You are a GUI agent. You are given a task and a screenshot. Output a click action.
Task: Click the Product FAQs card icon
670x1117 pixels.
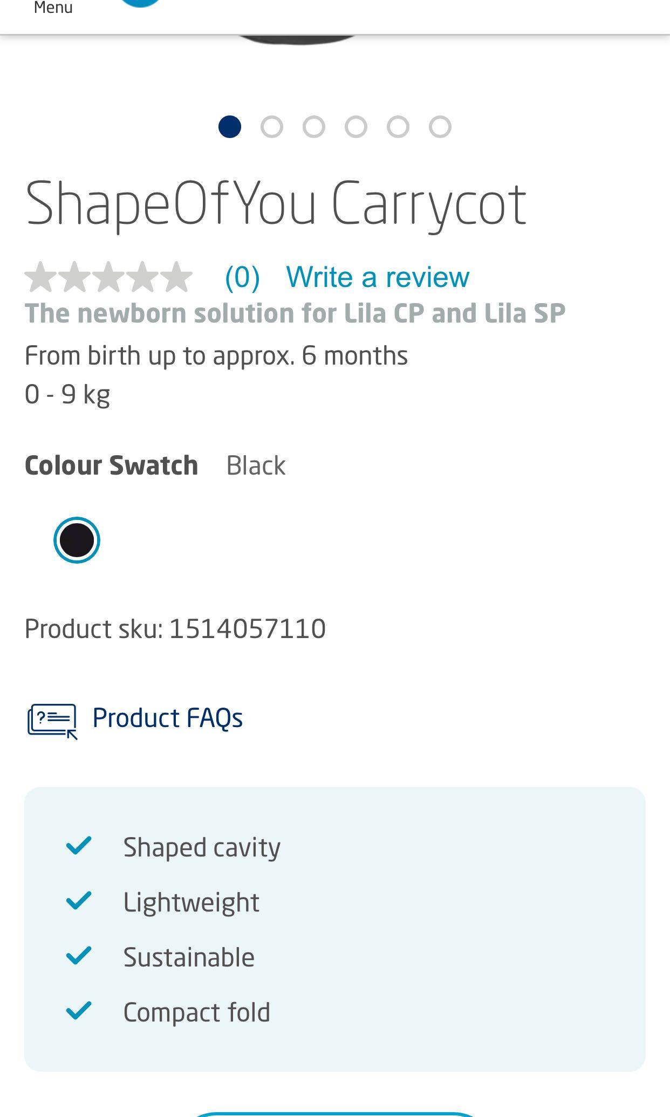(52, 720)
